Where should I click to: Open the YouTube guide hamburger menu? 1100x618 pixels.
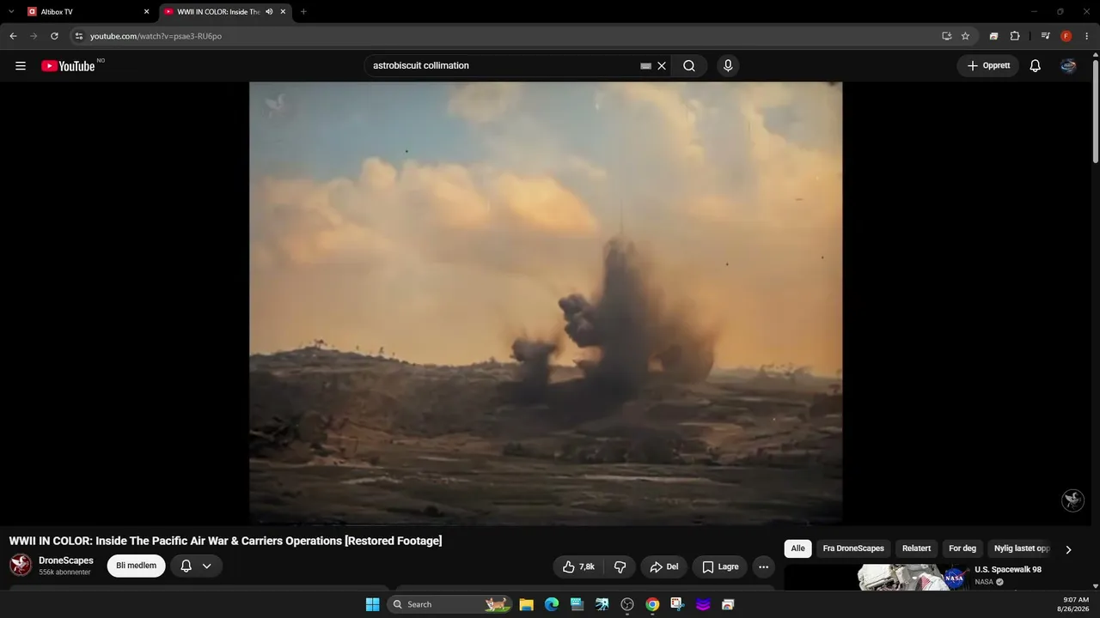coord(21,66)
